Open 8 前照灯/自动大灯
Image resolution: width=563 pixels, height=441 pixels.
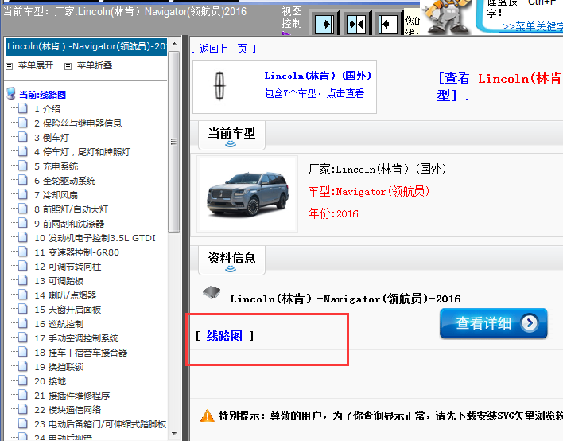(x=71, y=209)
